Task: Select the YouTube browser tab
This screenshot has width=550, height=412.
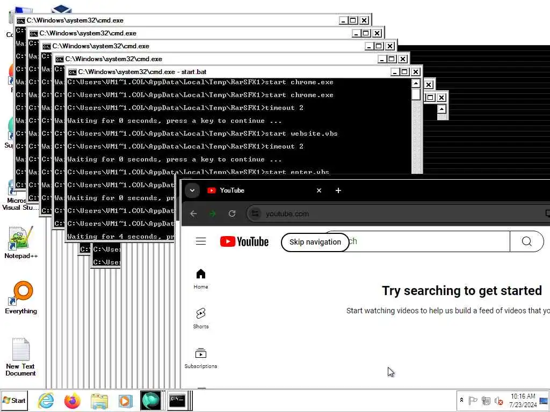Action: [263, 190]
